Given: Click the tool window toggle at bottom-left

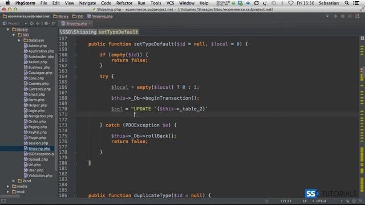Looking at the screenshot, I should (x=3, y=201).
